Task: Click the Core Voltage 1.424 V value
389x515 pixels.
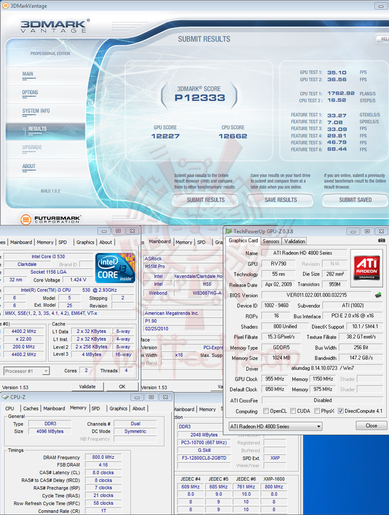Action: click(78, 280)
